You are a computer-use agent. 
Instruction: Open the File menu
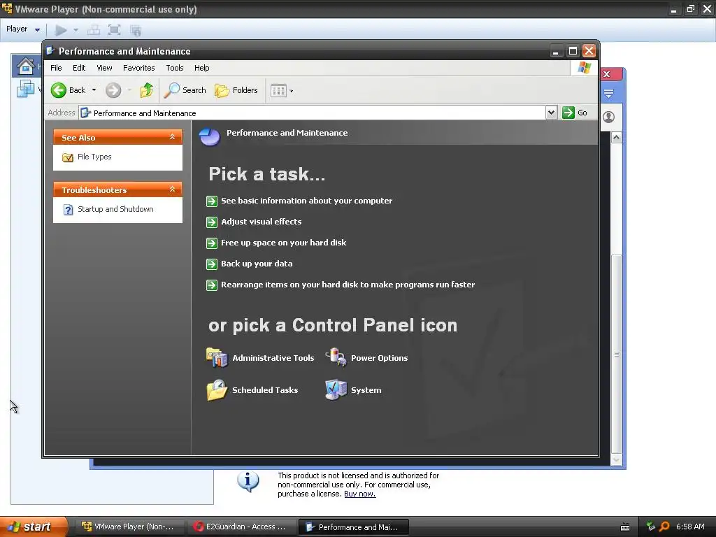pos(56,68)
